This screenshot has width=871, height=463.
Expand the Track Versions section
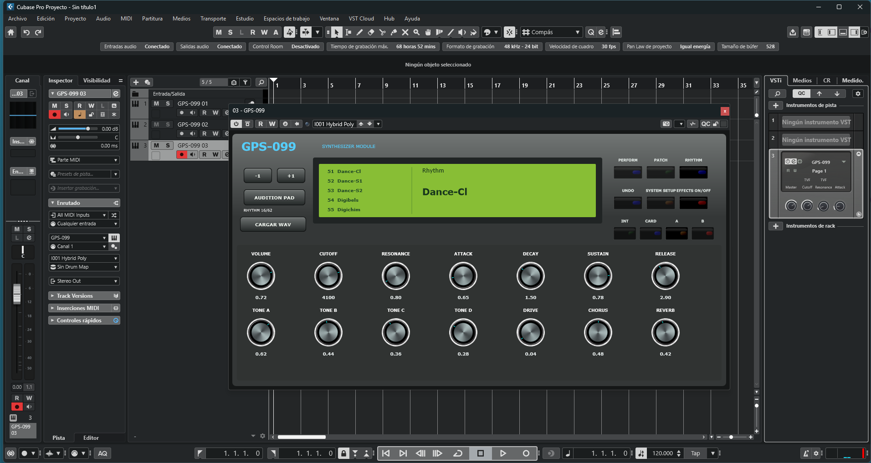pos(84,296)
